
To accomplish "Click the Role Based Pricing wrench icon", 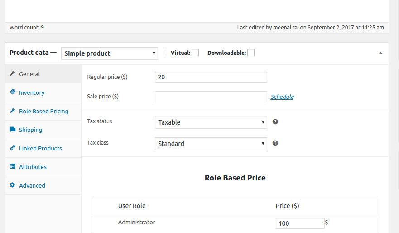I will click(13, 111).
